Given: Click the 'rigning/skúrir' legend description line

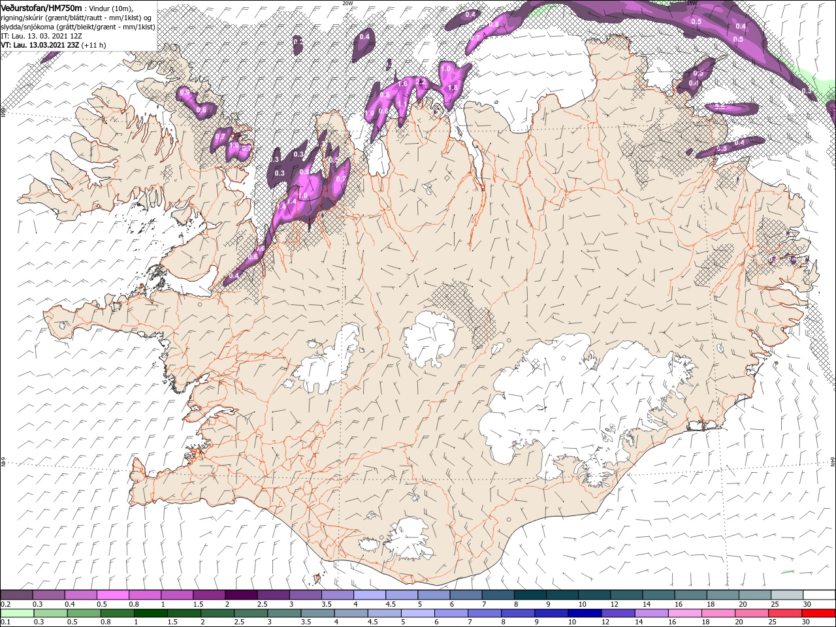Looking at the screenshot, I should (x=76, y=18).
